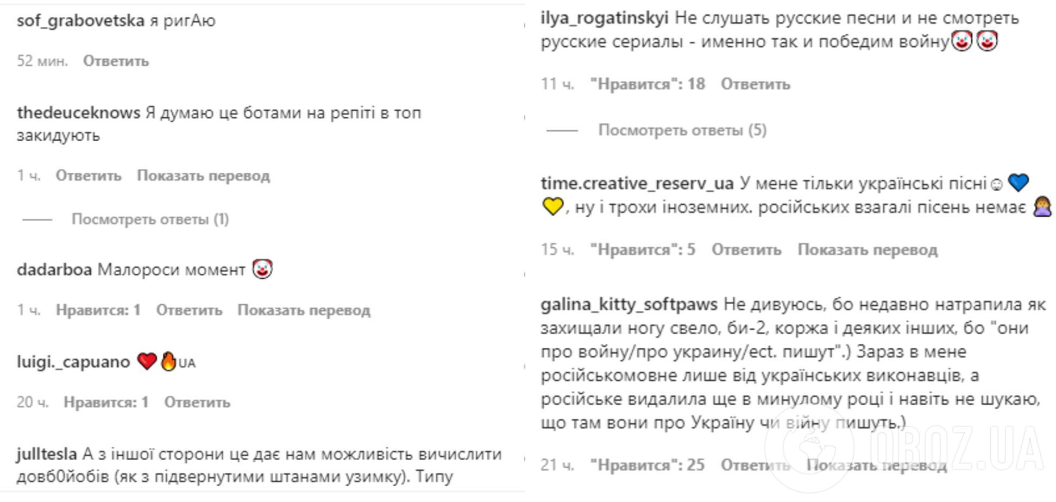Show translation of time.creative_reserv_ua comment
This screenshot has height=502, width=1056.
point(868,250)
